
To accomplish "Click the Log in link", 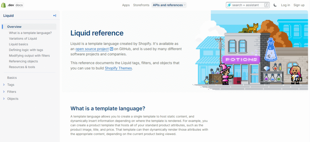I will click(285, 5).
